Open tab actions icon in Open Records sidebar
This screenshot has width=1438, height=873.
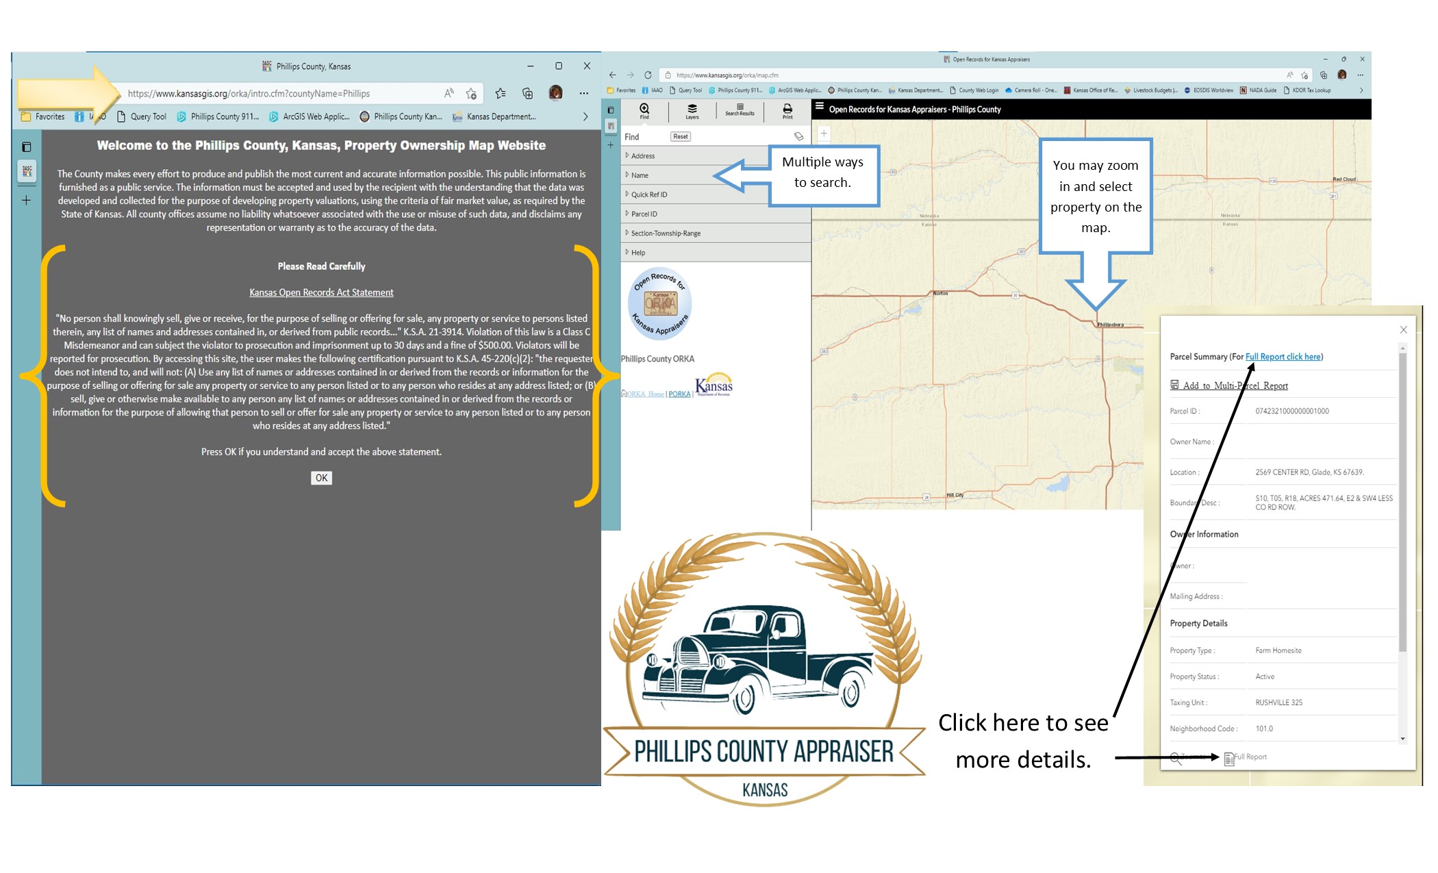611,110
